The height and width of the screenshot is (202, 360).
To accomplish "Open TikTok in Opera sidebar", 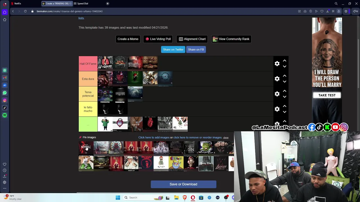I will coord(4,108).
